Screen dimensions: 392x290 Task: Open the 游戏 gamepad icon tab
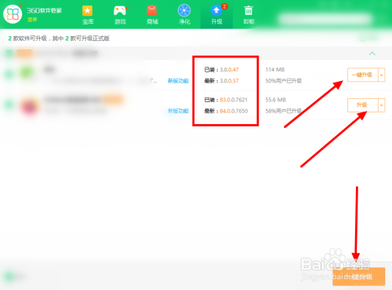click(120, 15)
